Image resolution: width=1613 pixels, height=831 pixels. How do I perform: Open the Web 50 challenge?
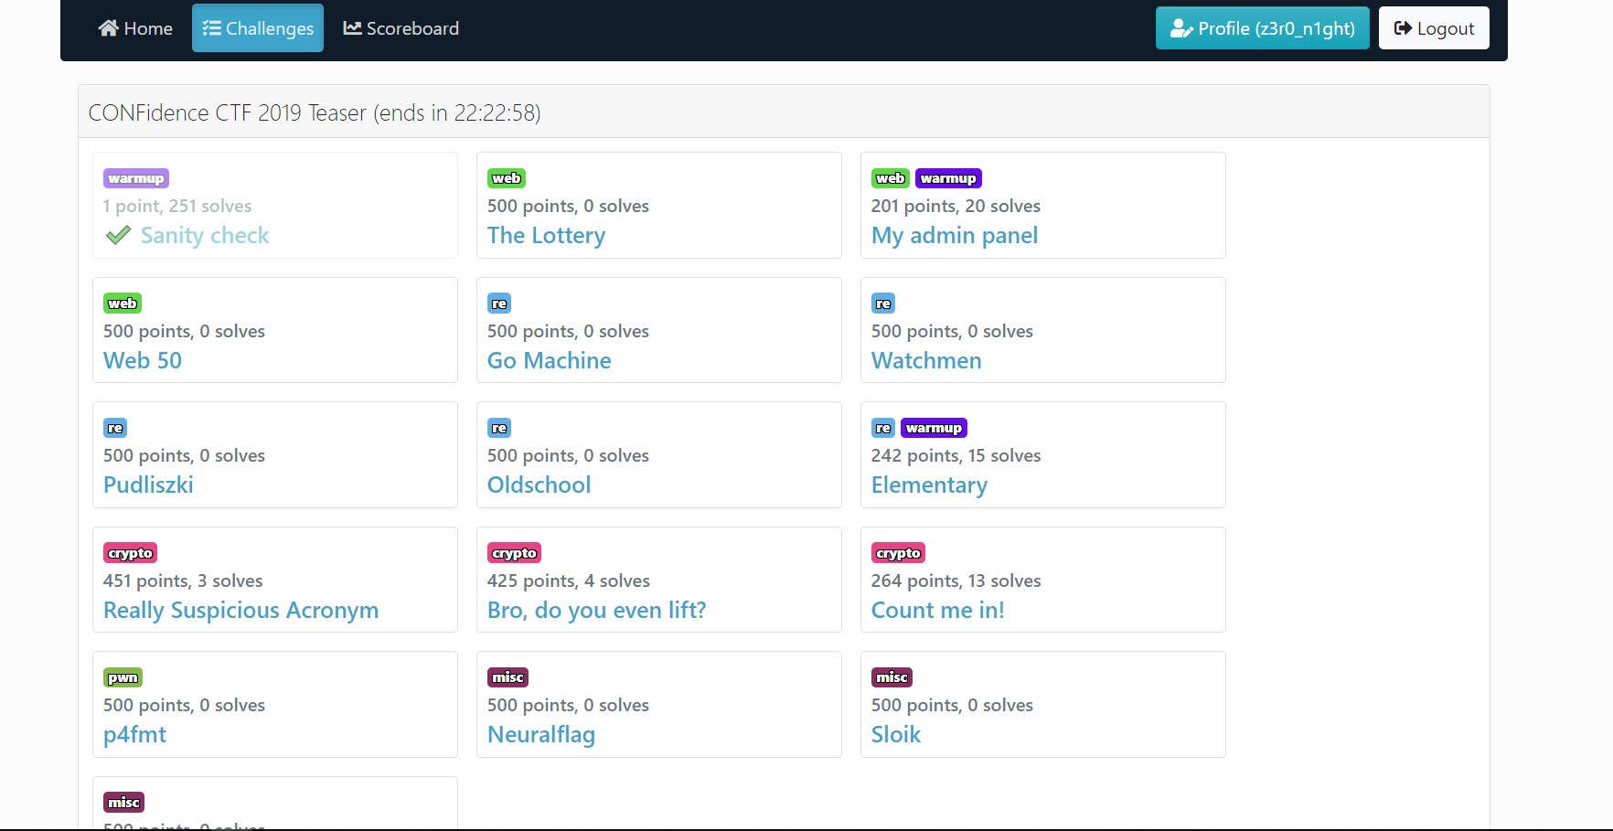point(143,360)
